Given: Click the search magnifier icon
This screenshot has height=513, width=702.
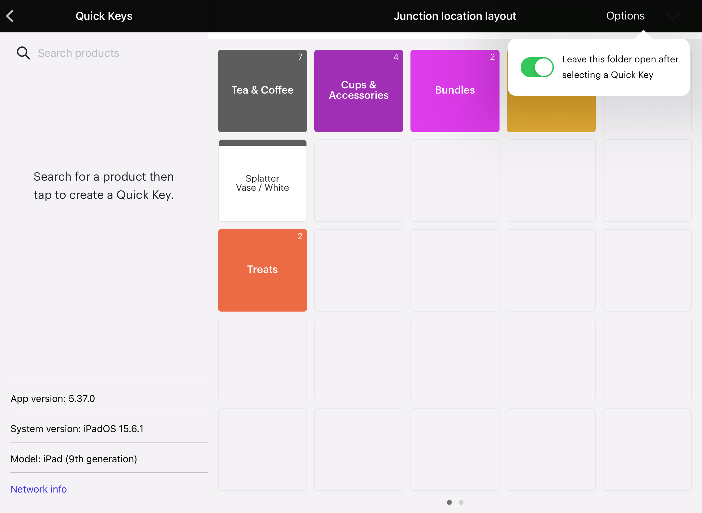Looking at the screenshot, I should point(23,53).
